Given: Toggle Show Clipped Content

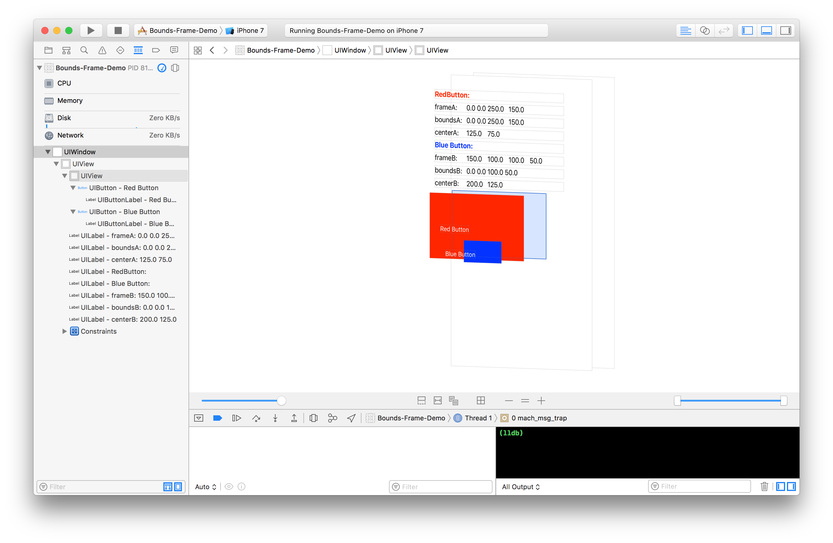Looking at the screenshot, I should 422,401.
